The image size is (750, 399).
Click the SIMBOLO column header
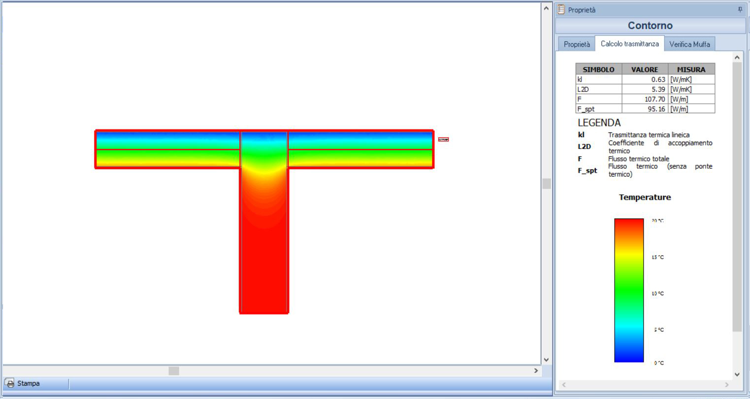click(x=599, y=69)
